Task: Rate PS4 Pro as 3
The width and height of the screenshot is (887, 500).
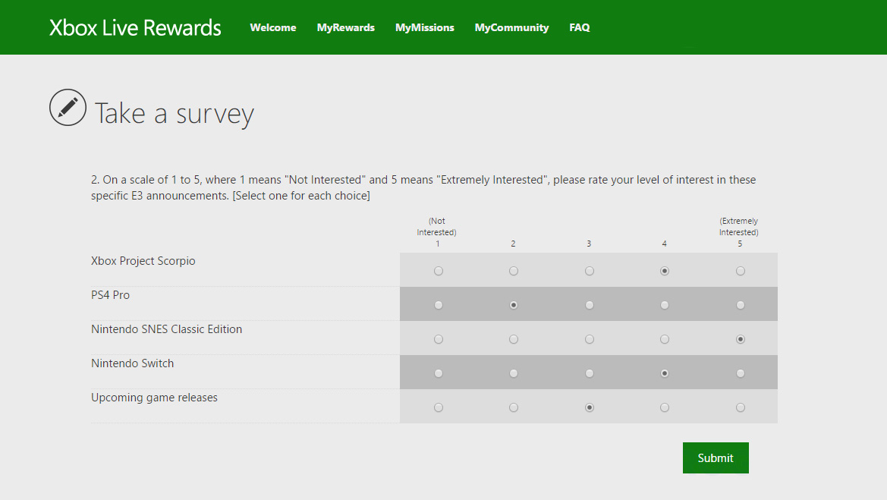Action: pos(590,306)
